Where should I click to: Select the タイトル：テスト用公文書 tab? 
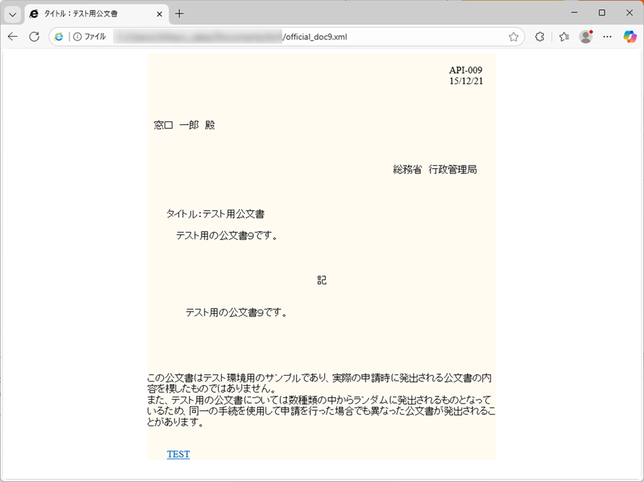point(87,14)
